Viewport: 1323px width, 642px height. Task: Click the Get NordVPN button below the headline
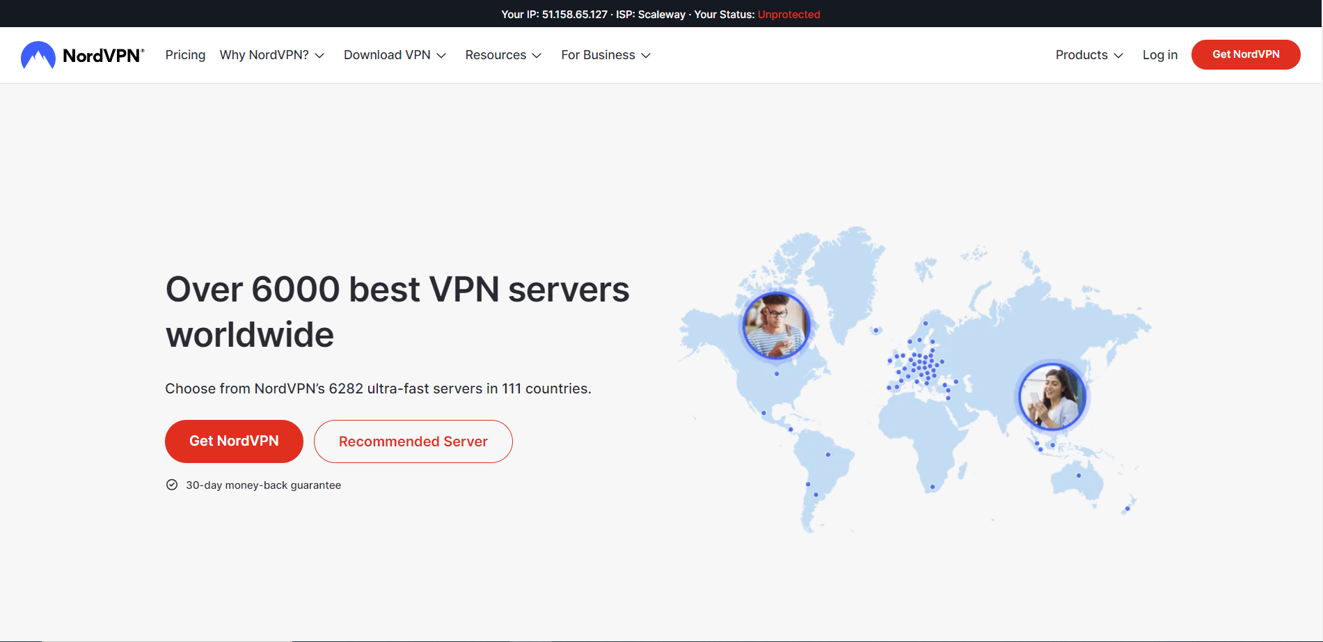pos(234,441)
